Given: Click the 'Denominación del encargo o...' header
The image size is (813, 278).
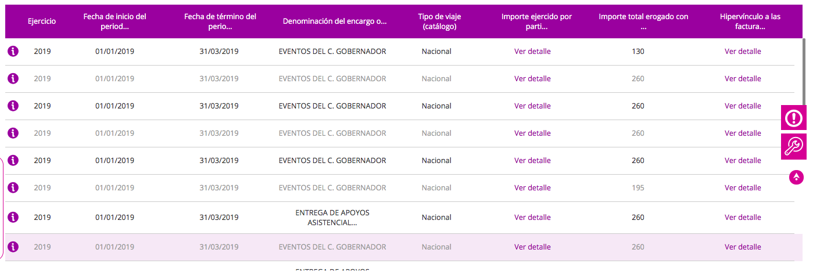Looking at the screenshot, I should (334, 21).
